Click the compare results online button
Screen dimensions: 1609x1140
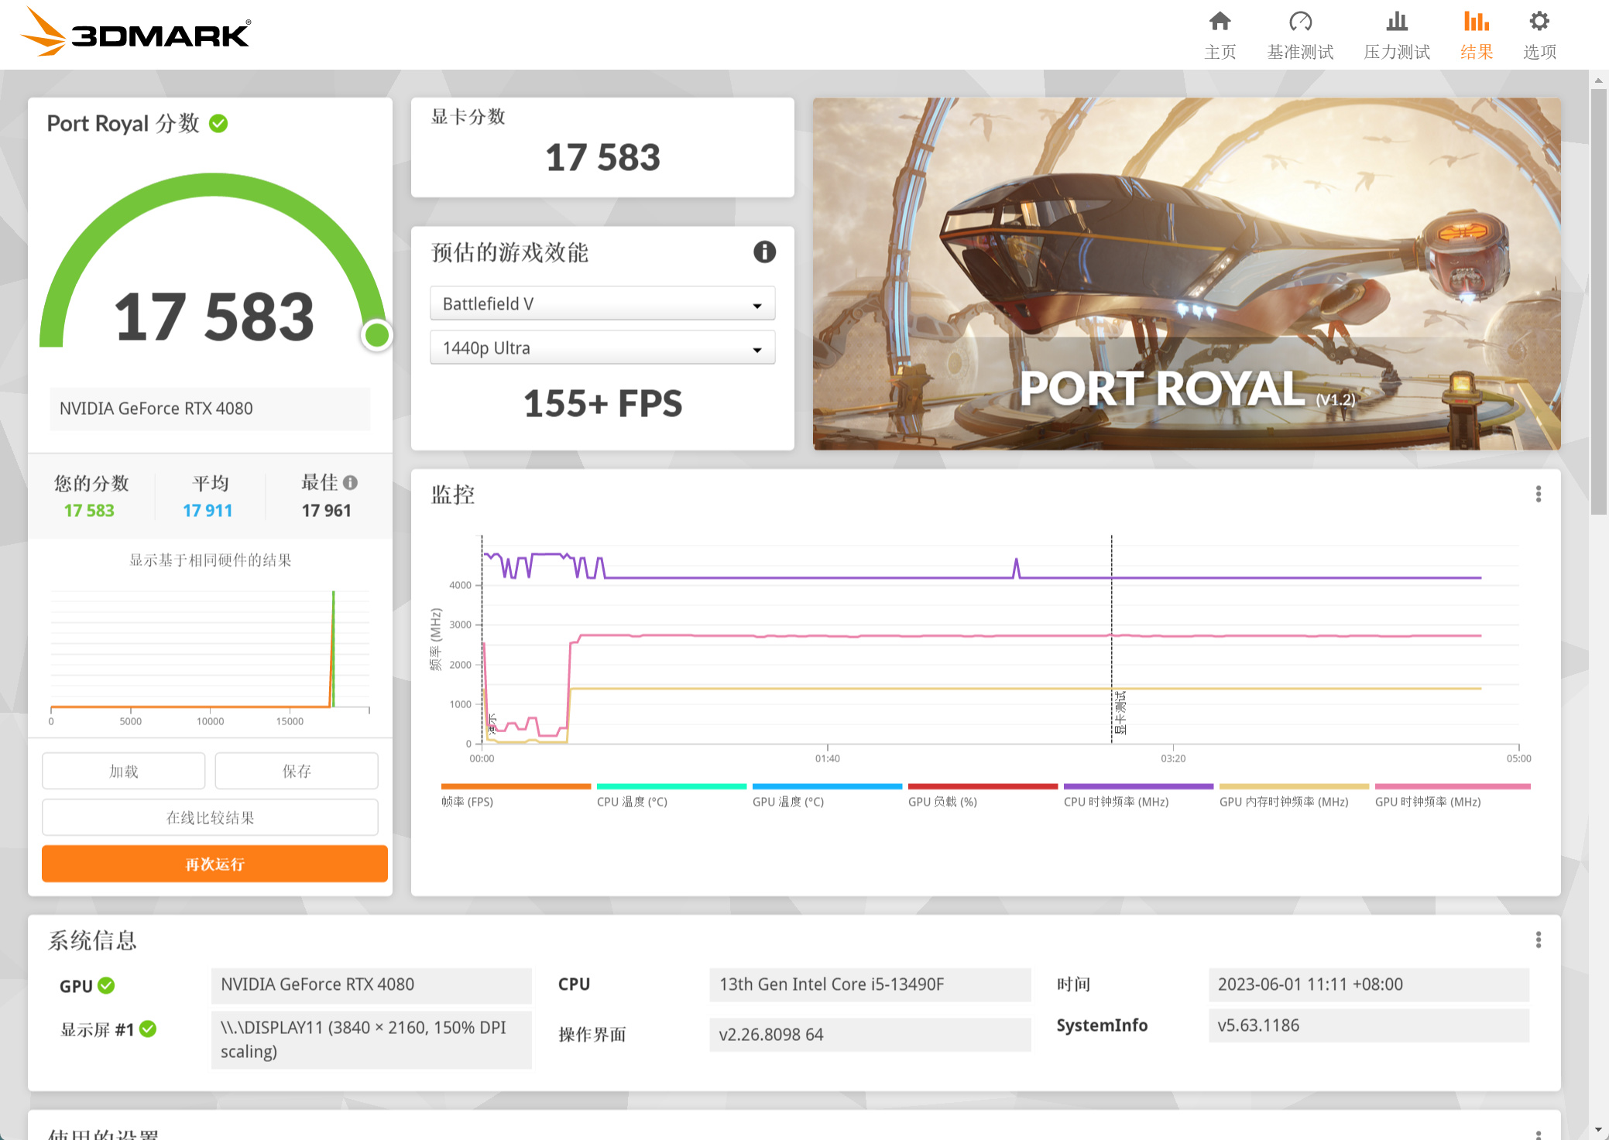tap(210, 817)
